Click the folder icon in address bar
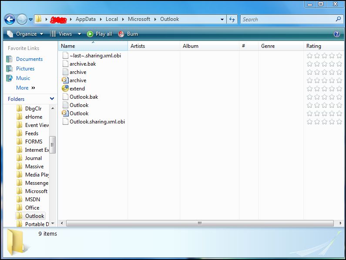 pyautogui.click(x=39, y=19)
